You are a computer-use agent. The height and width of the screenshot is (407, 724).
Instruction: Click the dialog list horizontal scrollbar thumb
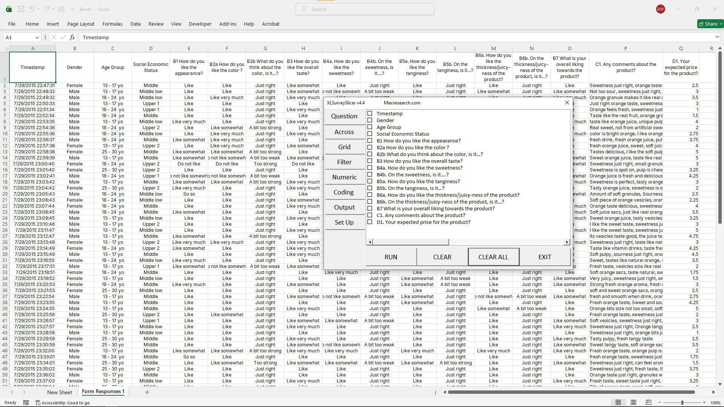tap(411, 242)
